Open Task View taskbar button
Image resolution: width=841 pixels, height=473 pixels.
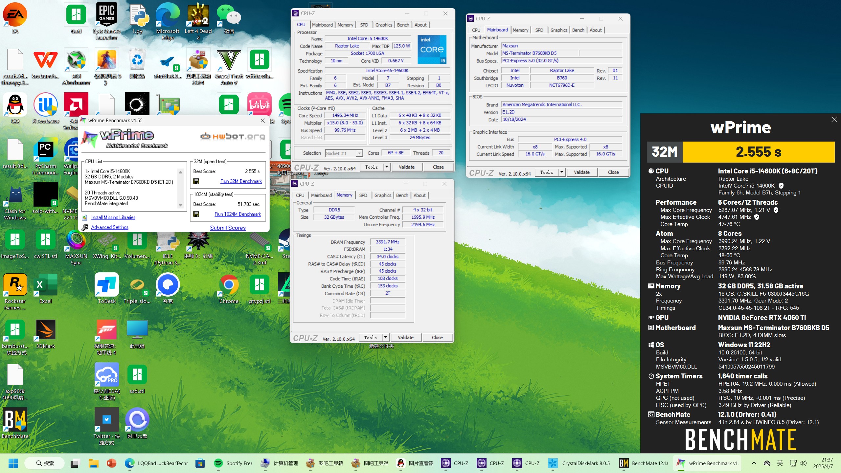point(75,463)
